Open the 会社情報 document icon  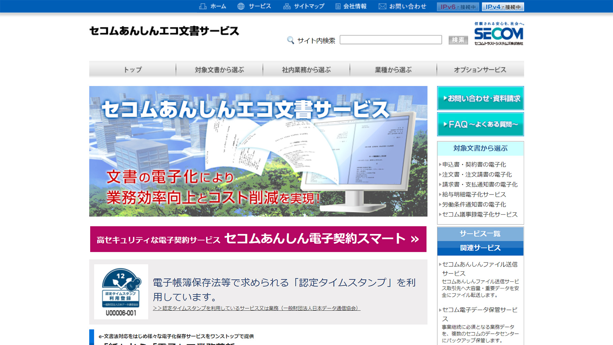tap(337, 6)
